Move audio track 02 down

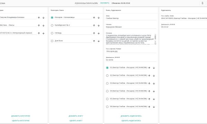point(154,76)
